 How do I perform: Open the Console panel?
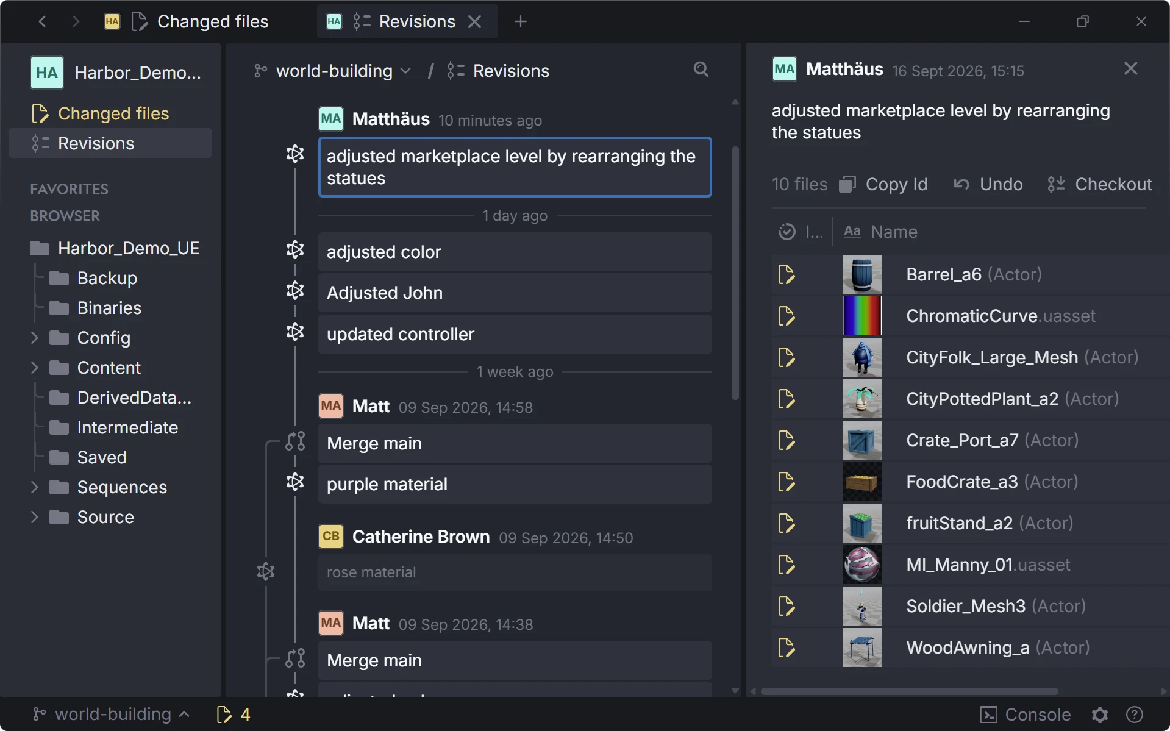[1025, 714]
